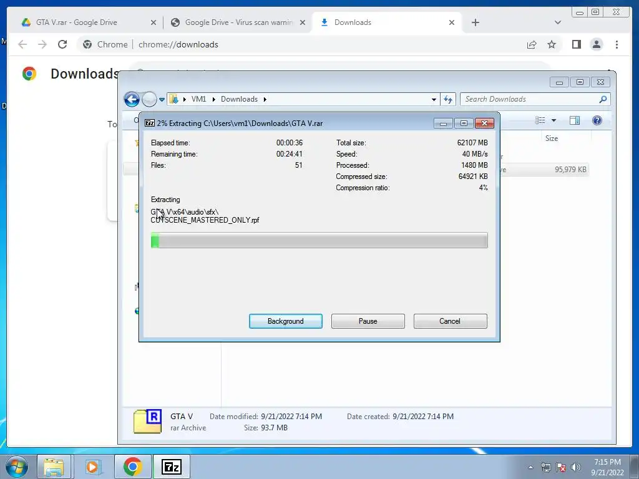Share this page from Chrome toolbar
Screen dimensions: 639x479
[532, 44]
